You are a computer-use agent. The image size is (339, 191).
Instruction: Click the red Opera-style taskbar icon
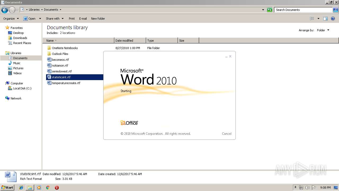(x=57, y=188)
